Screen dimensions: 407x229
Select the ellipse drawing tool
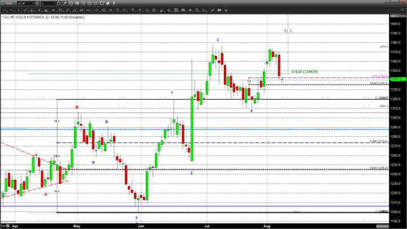(x=54, y=10)
